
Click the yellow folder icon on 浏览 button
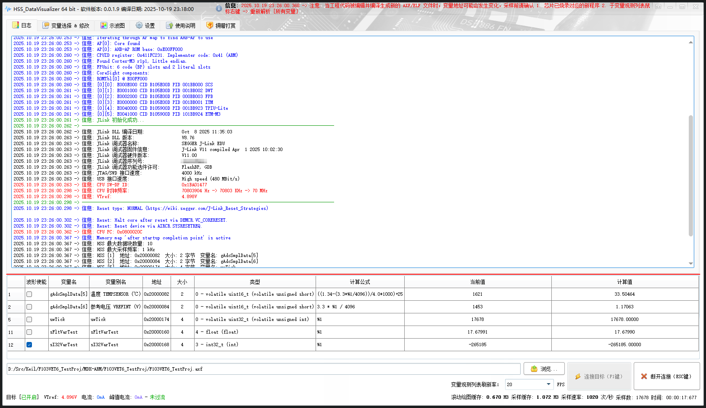535,368
